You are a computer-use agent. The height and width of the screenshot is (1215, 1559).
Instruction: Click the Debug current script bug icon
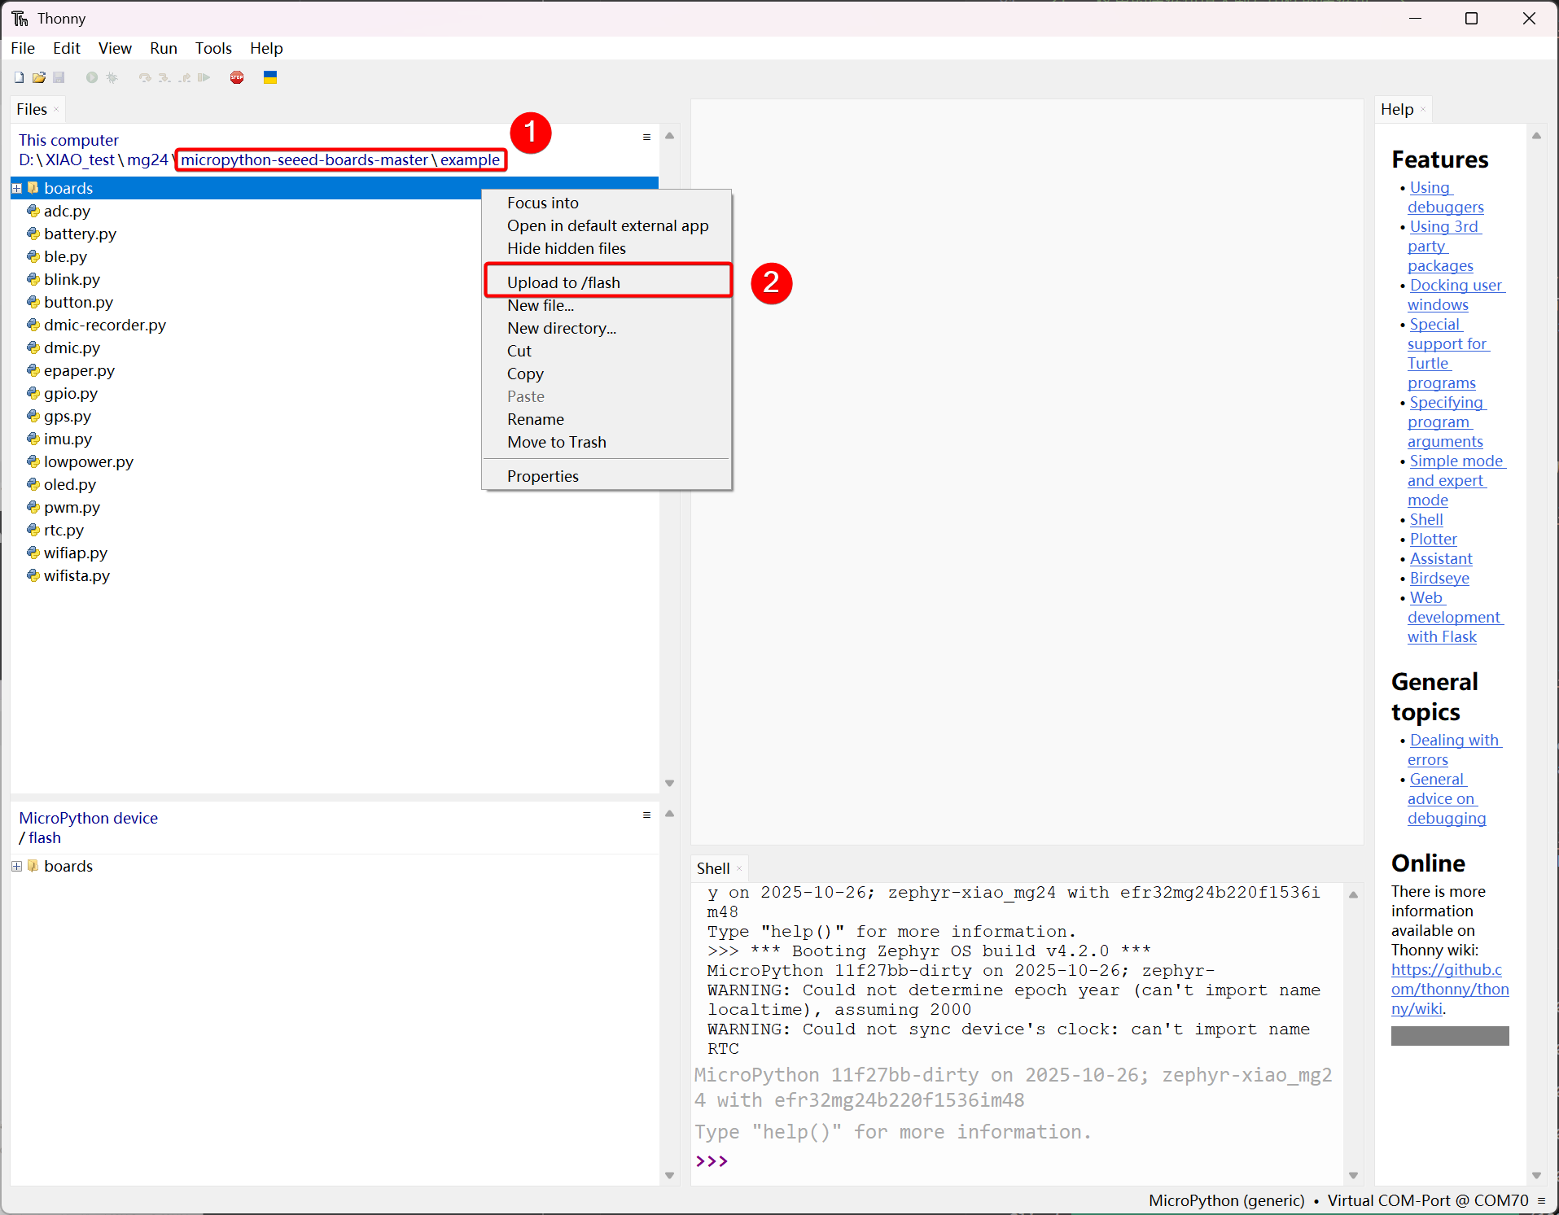coord(112,77)
